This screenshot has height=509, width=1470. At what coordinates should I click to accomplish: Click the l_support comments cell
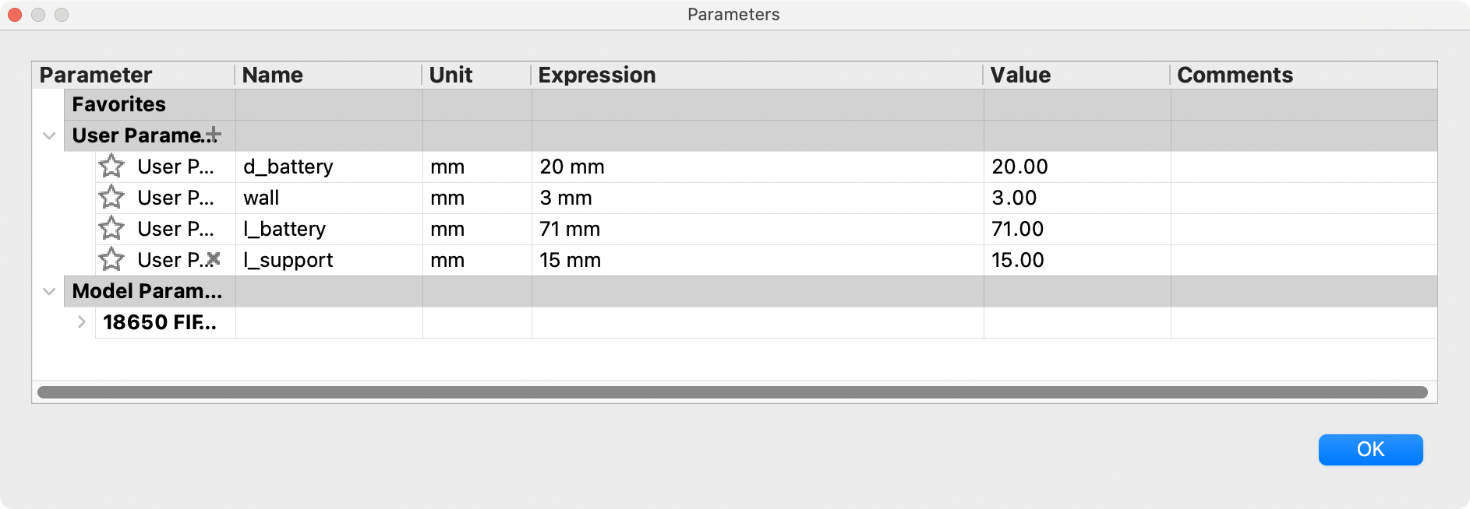[x=1302, y=260]
